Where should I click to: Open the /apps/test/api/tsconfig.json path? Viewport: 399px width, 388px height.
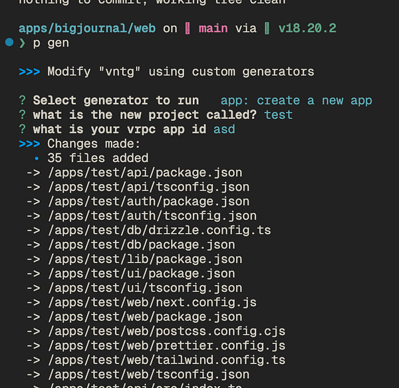(148, 187)
